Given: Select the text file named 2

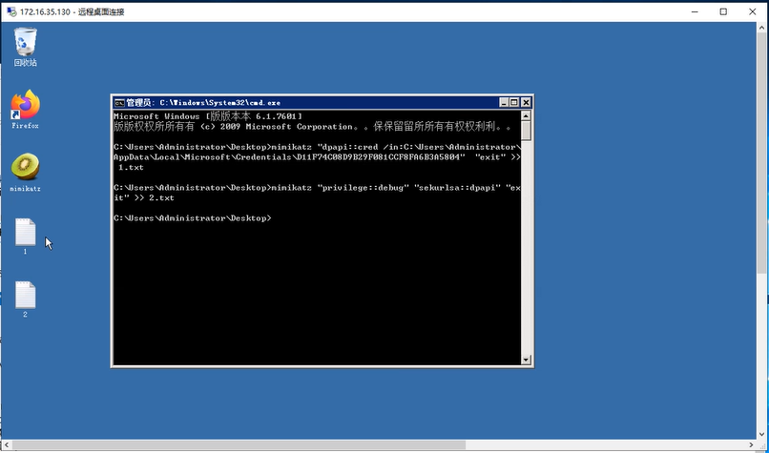Looking at the screenshot, I should point(25,299).
